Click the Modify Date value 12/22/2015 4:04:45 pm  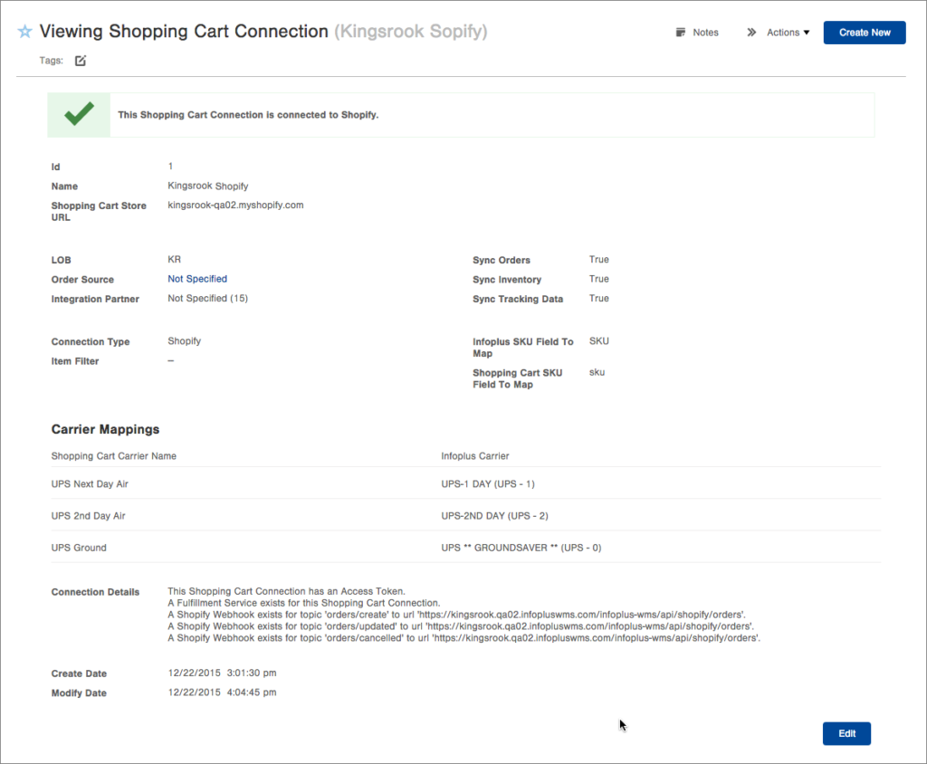point(222,692)
